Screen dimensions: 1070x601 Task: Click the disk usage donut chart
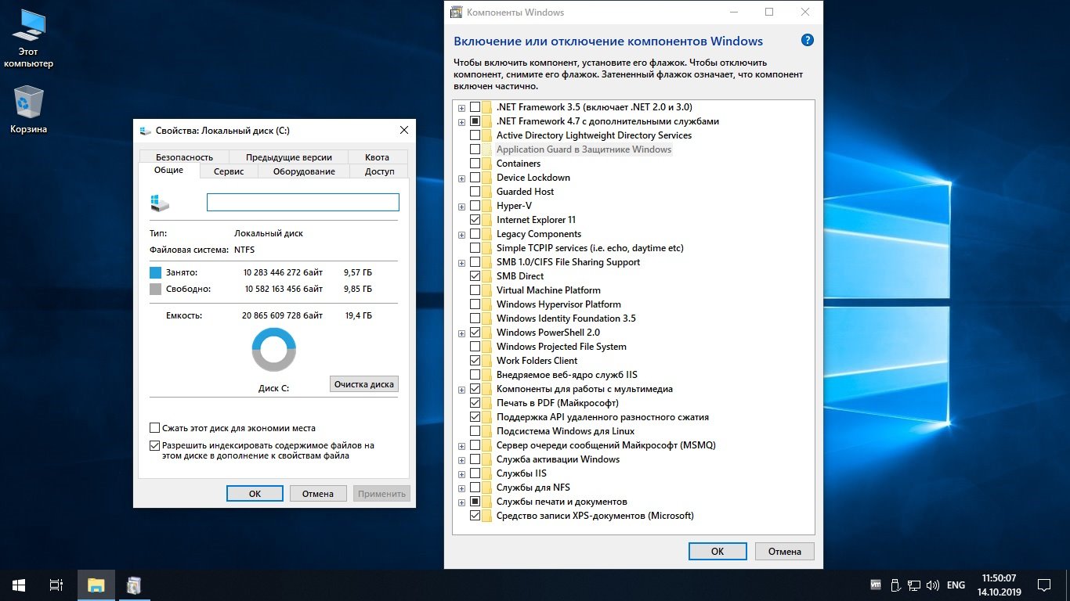[x=273, y=350]
